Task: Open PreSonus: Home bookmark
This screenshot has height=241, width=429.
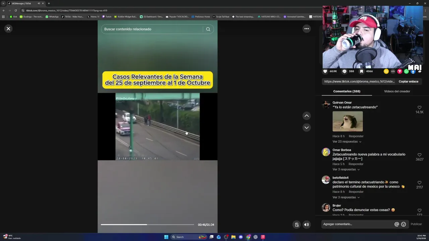Action: click(200, 16)
